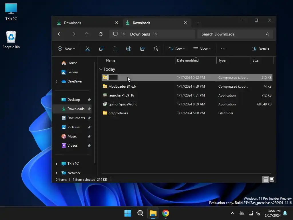Click File Explorer taskbar icon
The image size is (293, 220).
[153, 213]
